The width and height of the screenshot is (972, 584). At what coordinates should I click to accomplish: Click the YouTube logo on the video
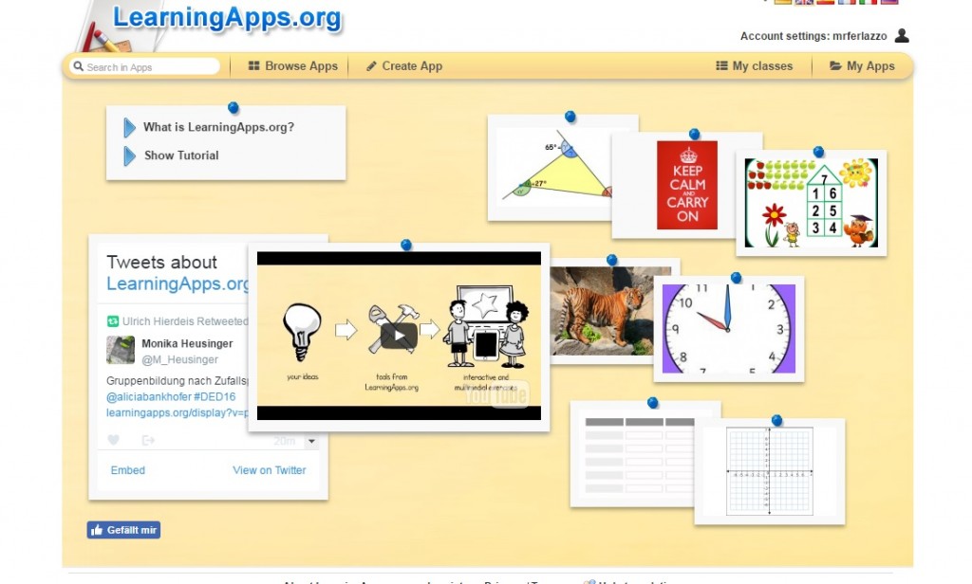[497, 393]
